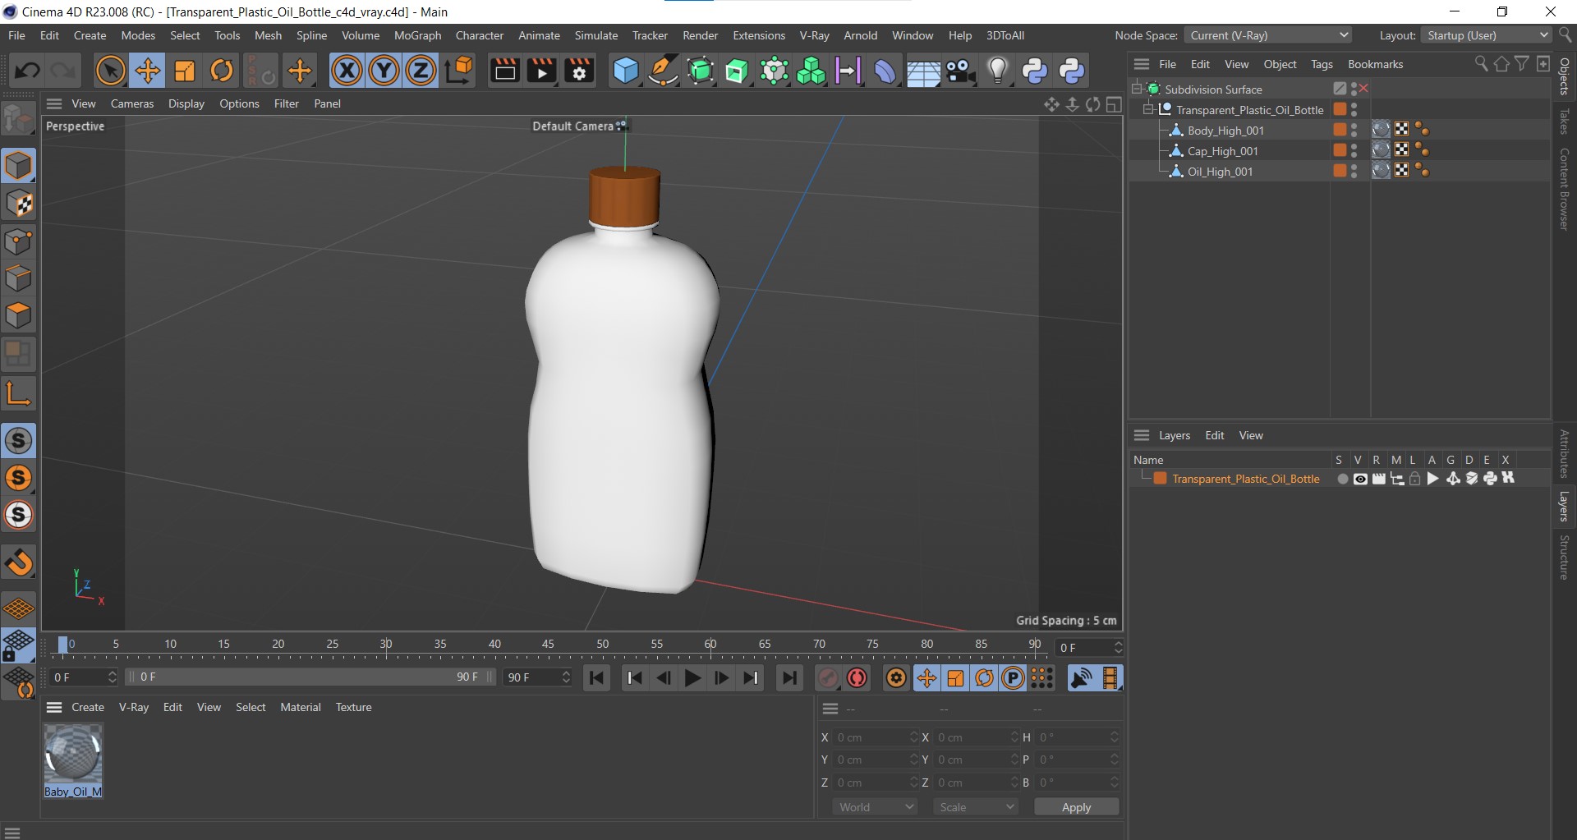Open the Node Space dropdown

(x=1268, y=35)
